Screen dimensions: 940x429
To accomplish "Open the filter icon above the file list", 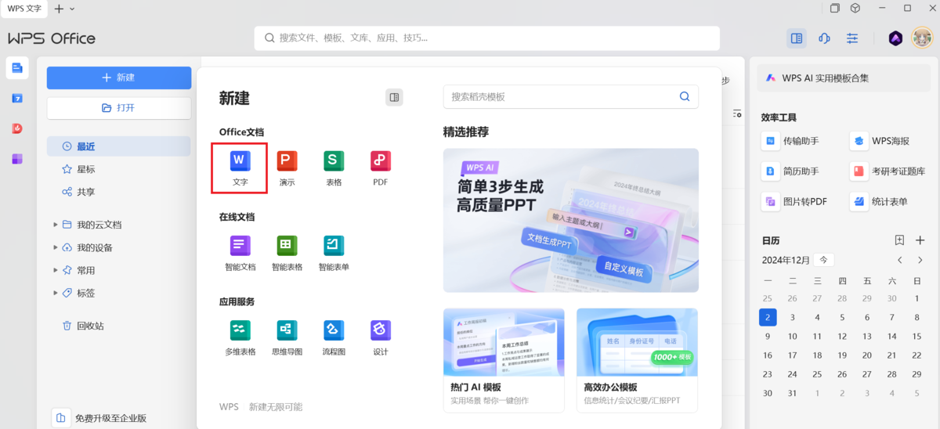I will click(737, 114).
